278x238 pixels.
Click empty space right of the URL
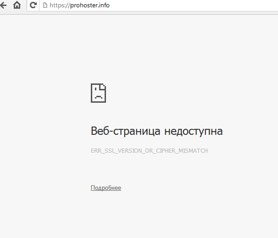pos(193,6)
